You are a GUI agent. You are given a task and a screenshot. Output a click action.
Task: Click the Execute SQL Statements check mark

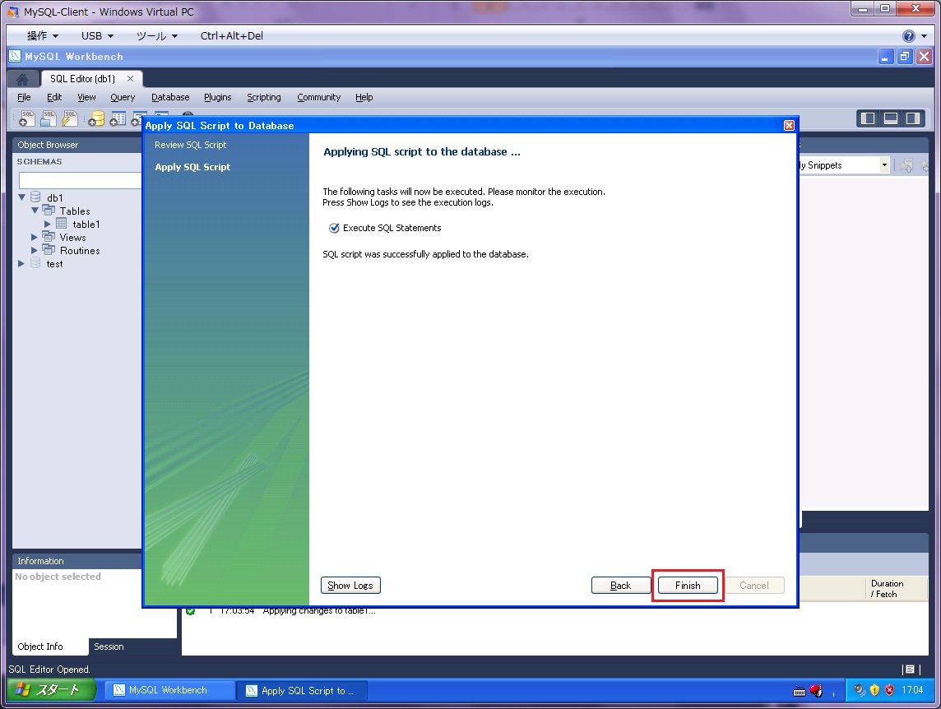[334, 228]
